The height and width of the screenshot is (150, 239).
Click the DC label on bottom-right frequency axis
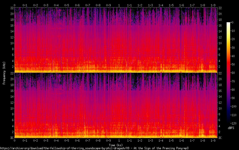point(220,138)
